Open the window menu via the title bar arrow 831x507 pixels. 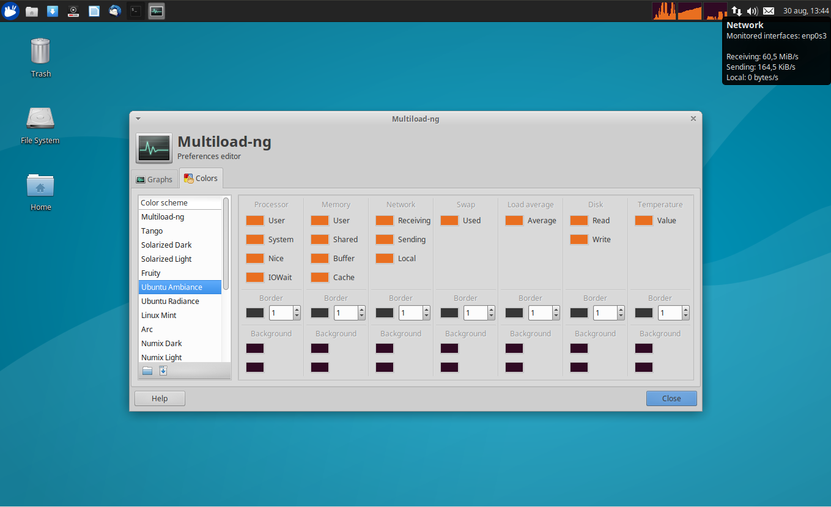[x=137, y=119]
